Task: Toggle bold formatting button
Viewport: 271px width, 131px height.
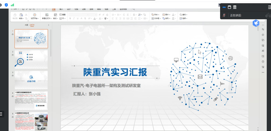Action: pyautogui.click(x=70, y=18)
